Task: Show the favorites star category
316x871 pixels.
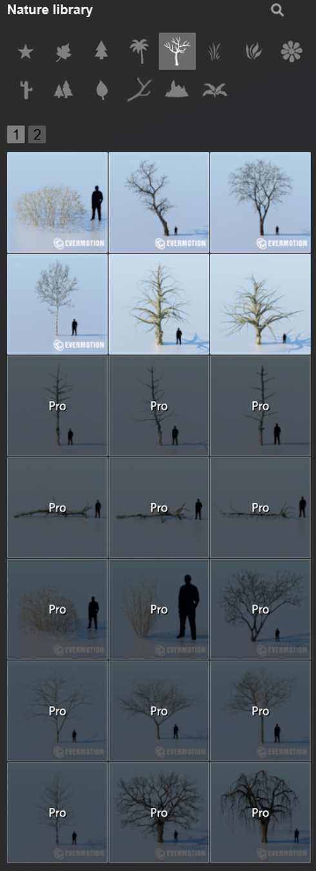Action: pos(25,52)
